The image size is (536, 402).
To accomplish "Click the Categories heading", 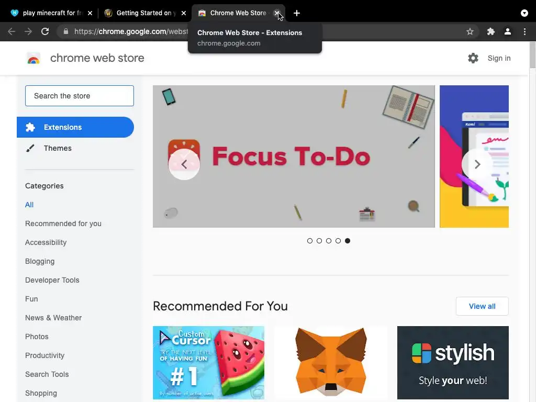I will click(x=44, y=186).
